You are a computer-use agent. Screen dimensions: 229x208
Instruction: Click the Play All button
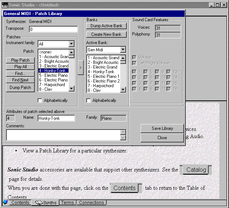point(20,67)
